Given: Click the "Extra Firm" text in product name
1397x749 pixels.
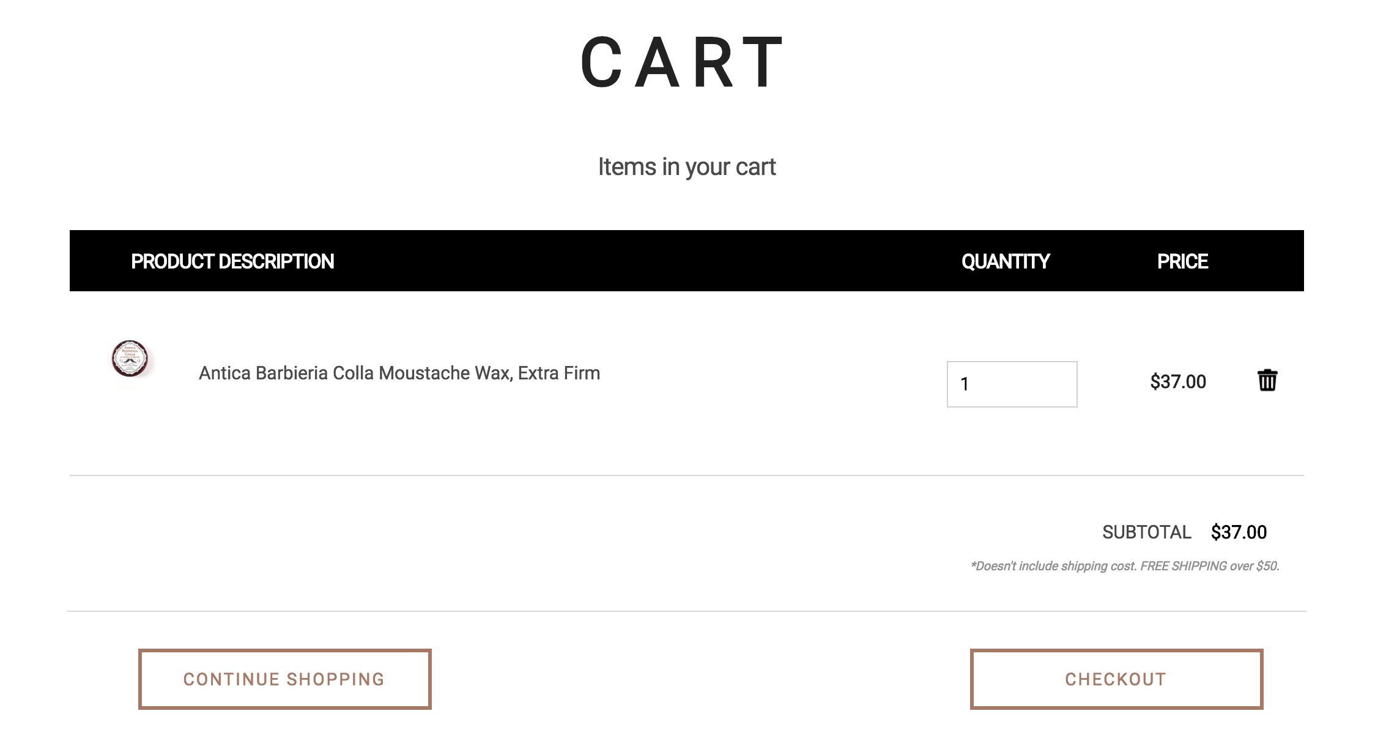Looking at the screenshot, I should pos(559,373).
